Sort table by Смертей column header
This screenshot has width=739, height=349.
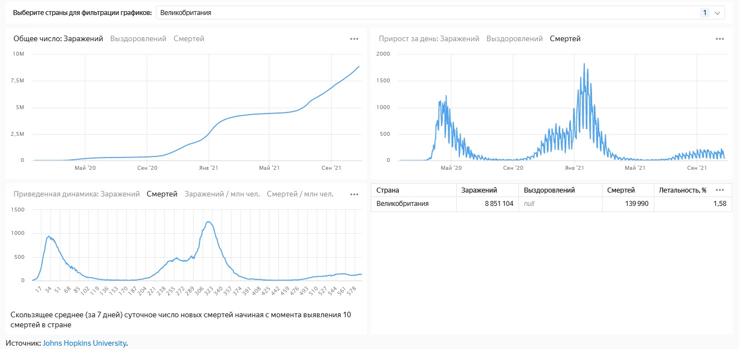(x=621, y=190)
